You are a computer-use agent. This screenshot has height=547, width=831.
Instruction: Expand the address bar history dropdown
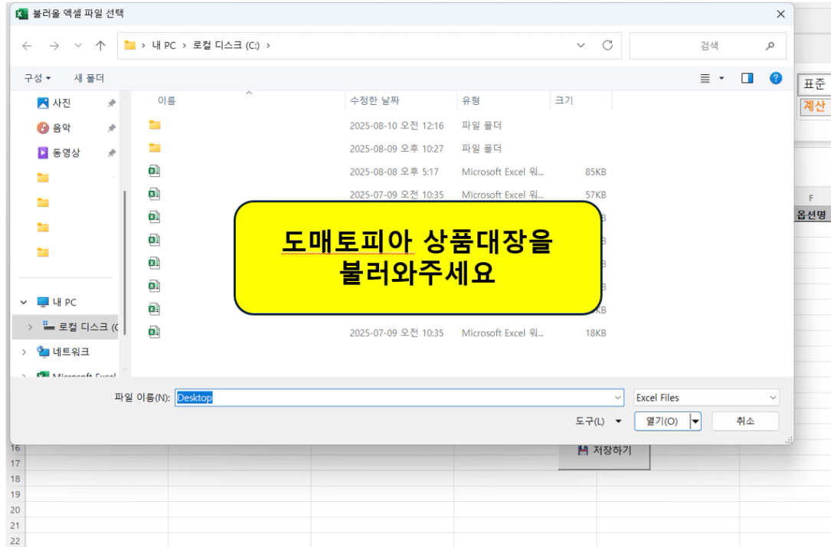tap(581, 46)
